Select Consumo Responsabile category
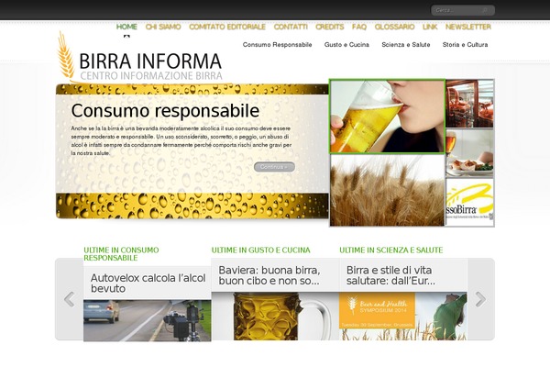Screen dimensions: 550x367 point(277,45)
